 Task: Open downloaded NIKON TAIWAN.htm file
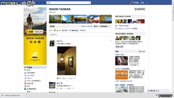pyautogui.click(x=13, y=95)
